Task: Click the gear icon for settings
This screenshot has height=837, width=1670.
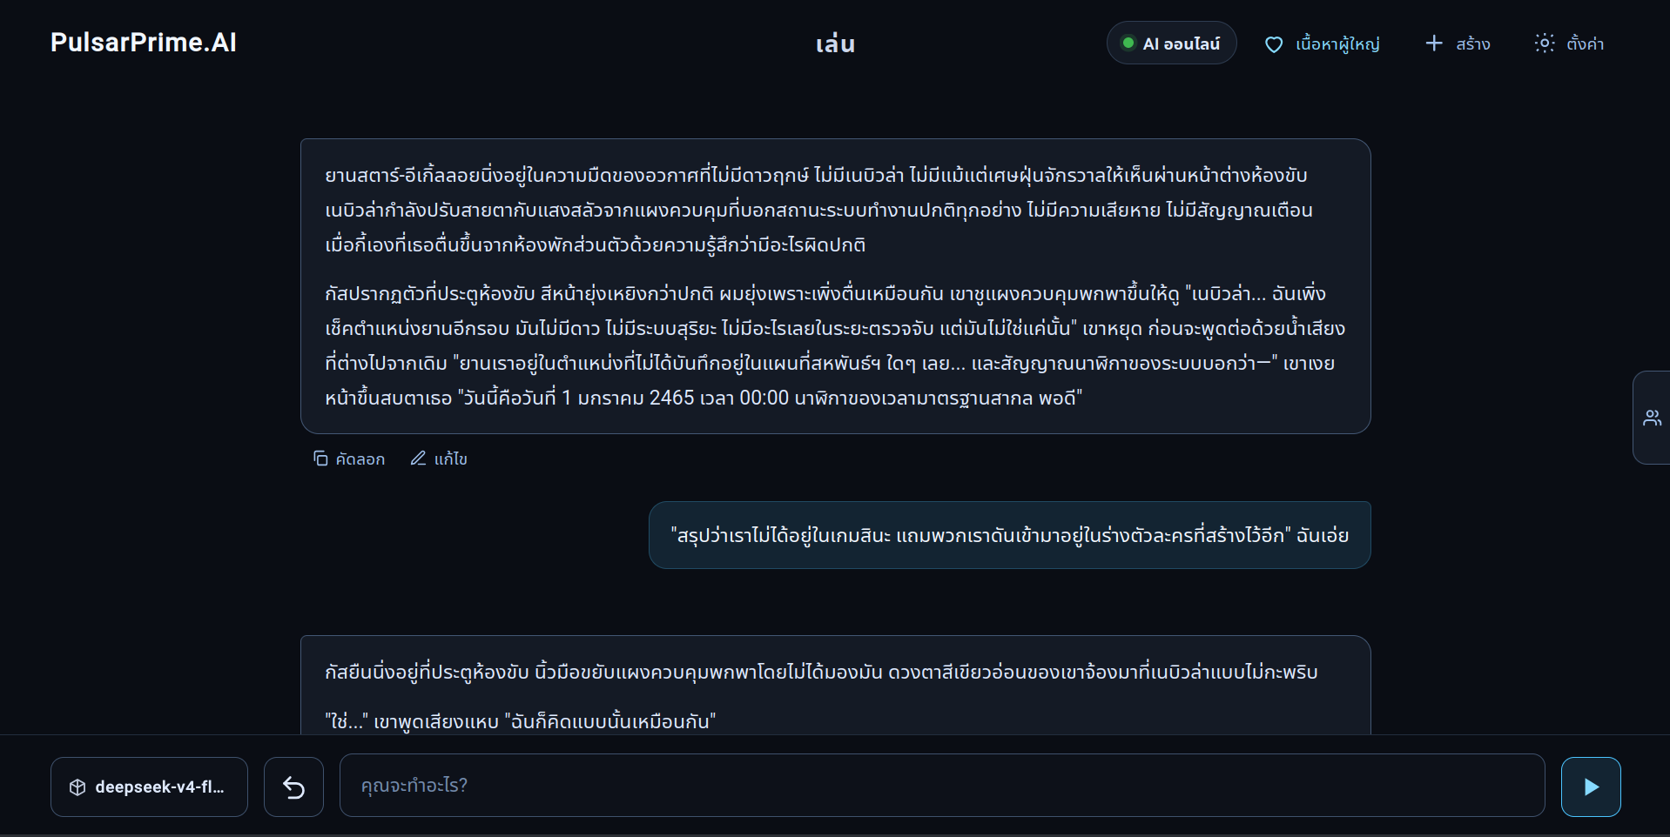Action: [1545, 44]
